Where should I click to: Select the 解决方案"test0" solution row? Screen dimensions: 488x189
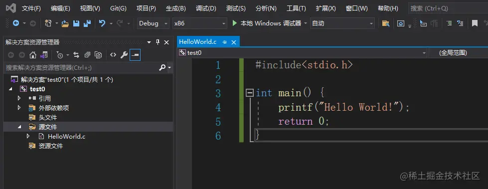coord(88,79)
